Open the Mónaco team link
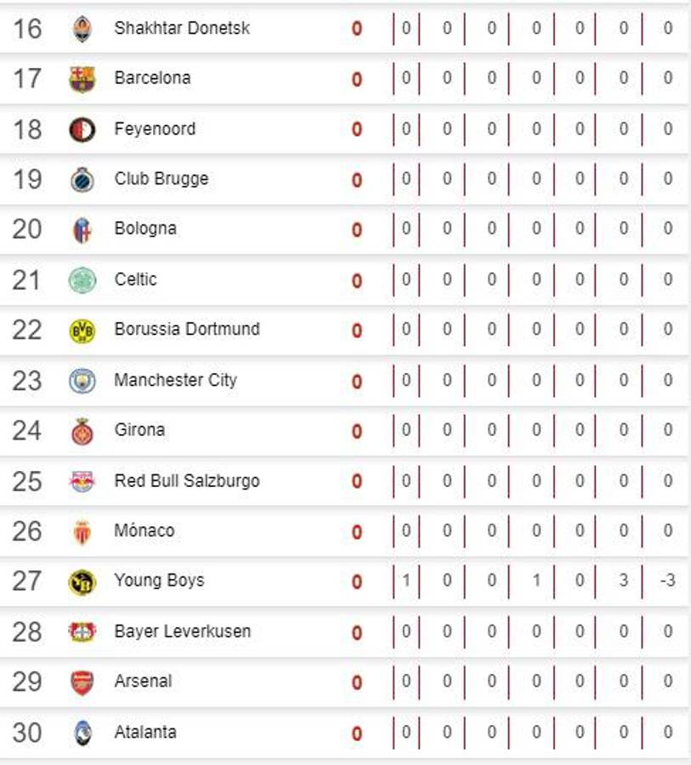Viewport: 691px width, 765px height. pos(144,531)
